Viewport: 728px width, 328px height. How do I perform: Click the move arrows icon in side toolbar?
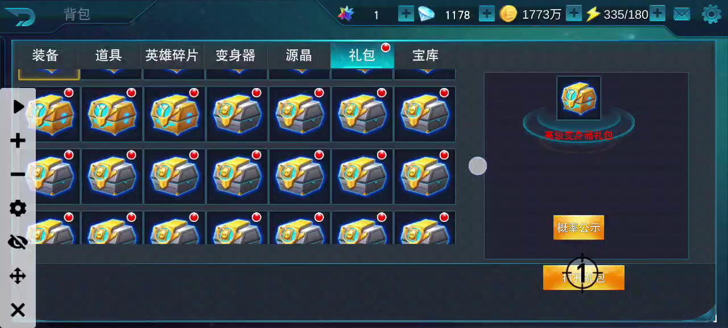click(18, 276)
